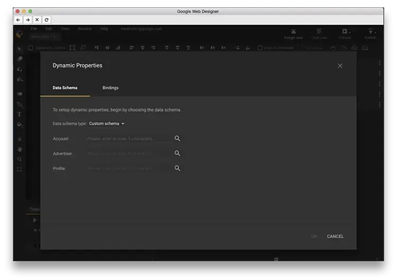Click the forward arrow navigation button
Screen dimensions: 397x280
[28, 20]
